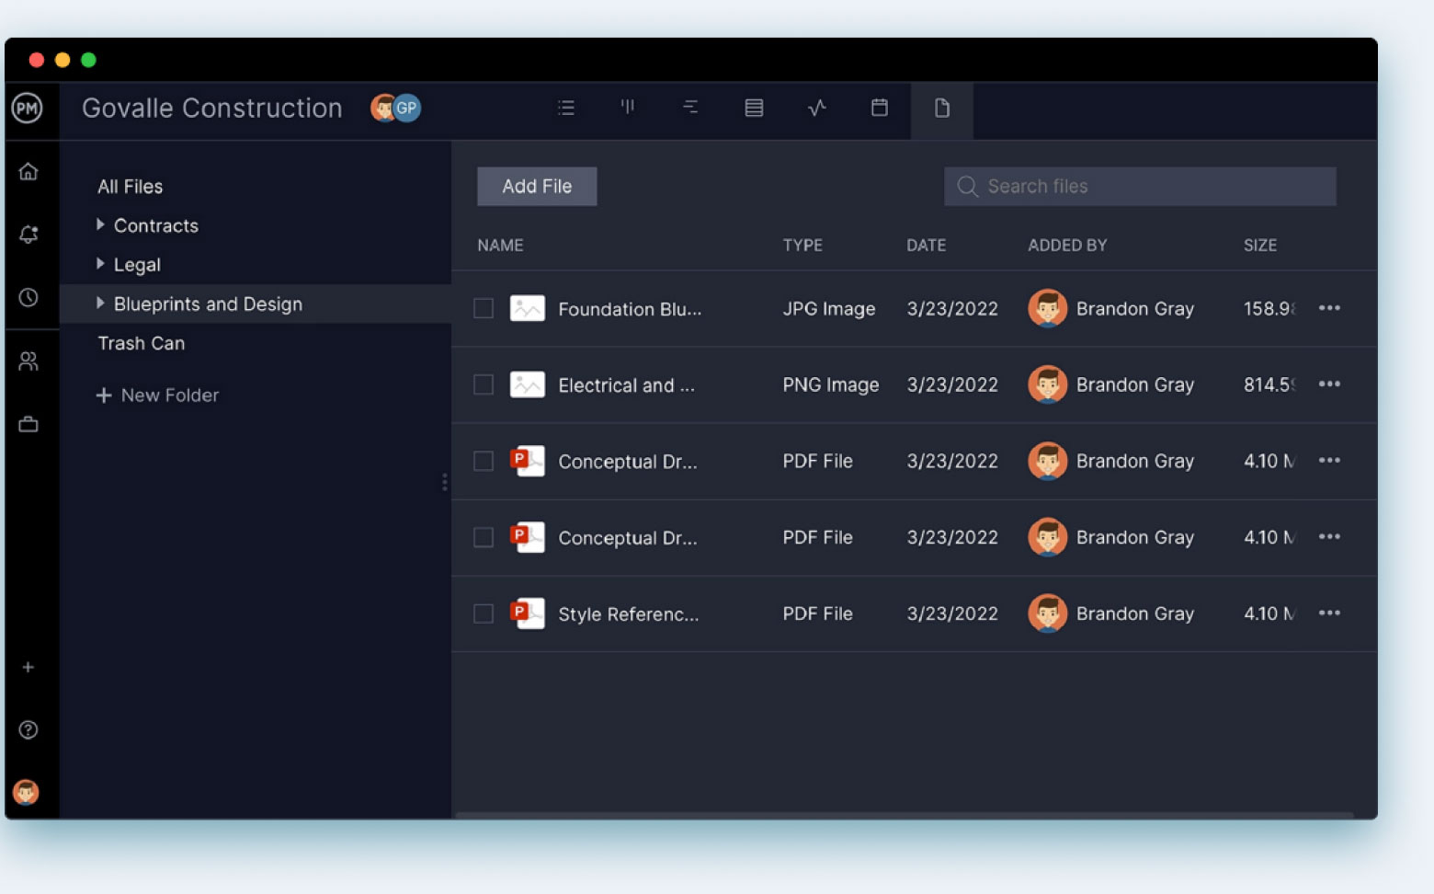Go to the Home screen
The height and width of the screenshot is (894, 1434).
(28, 171)
